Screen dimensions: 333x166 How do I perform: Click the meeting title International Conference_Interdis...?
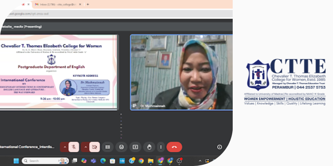pyautogui.click(x=27, y=147)
